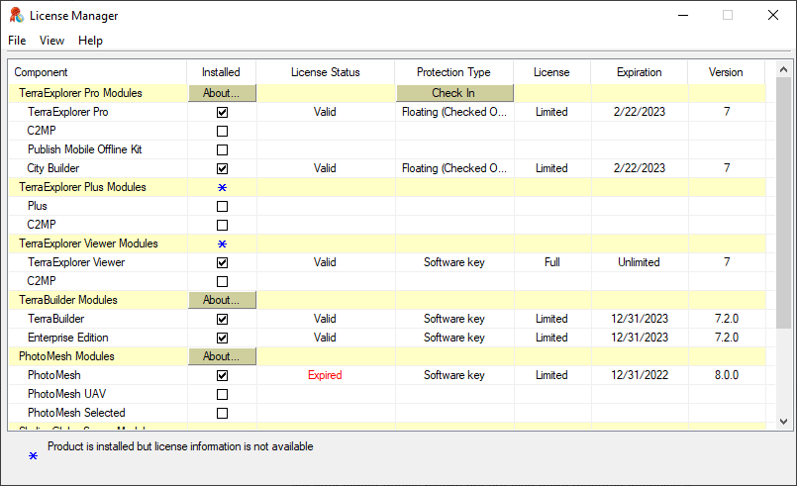Click About button for TerraExplorer Pro Modules

[222, 93]
